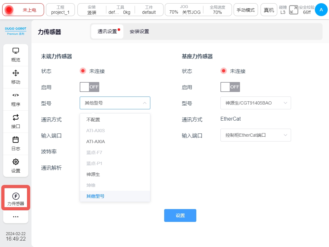The image size is (329, 247).
Task: Switch to the 安装设置 tab
Action: pyautogui.click(x=139, y=32)
